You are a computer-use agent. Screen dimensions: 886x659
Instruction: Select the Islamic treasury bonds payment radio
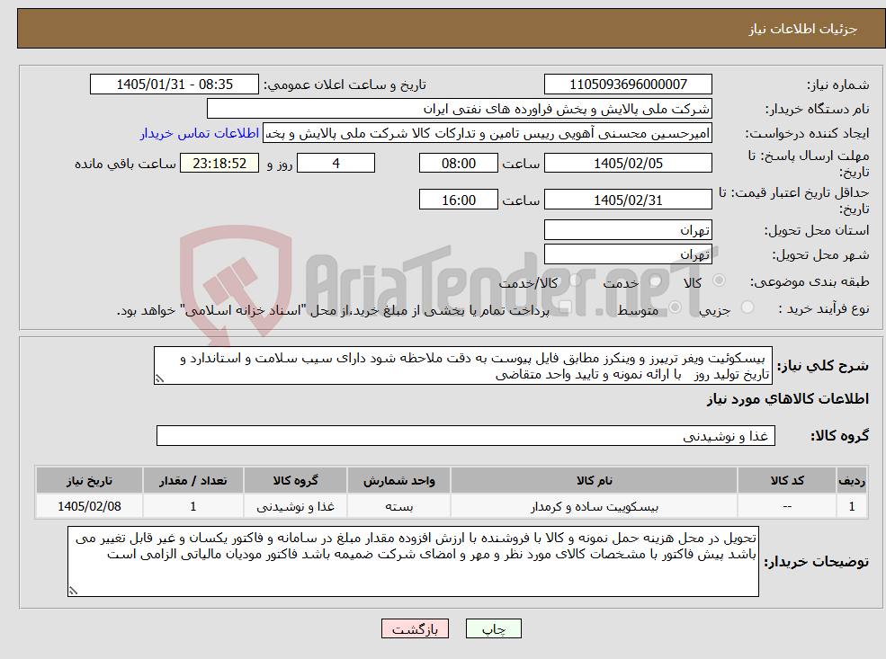click(565, 307)
